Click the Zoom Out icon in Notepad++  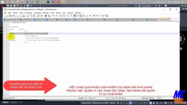click(56, 16)
